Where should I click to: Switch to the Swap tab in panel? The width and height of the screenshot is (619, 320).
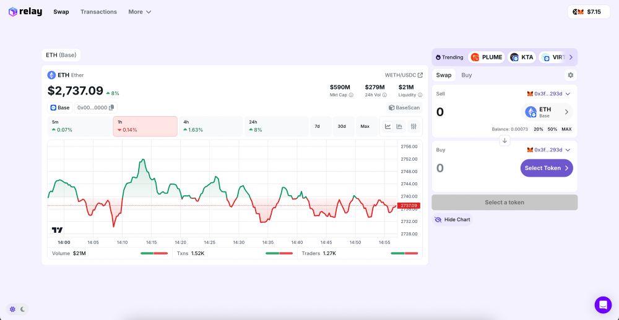444,75
